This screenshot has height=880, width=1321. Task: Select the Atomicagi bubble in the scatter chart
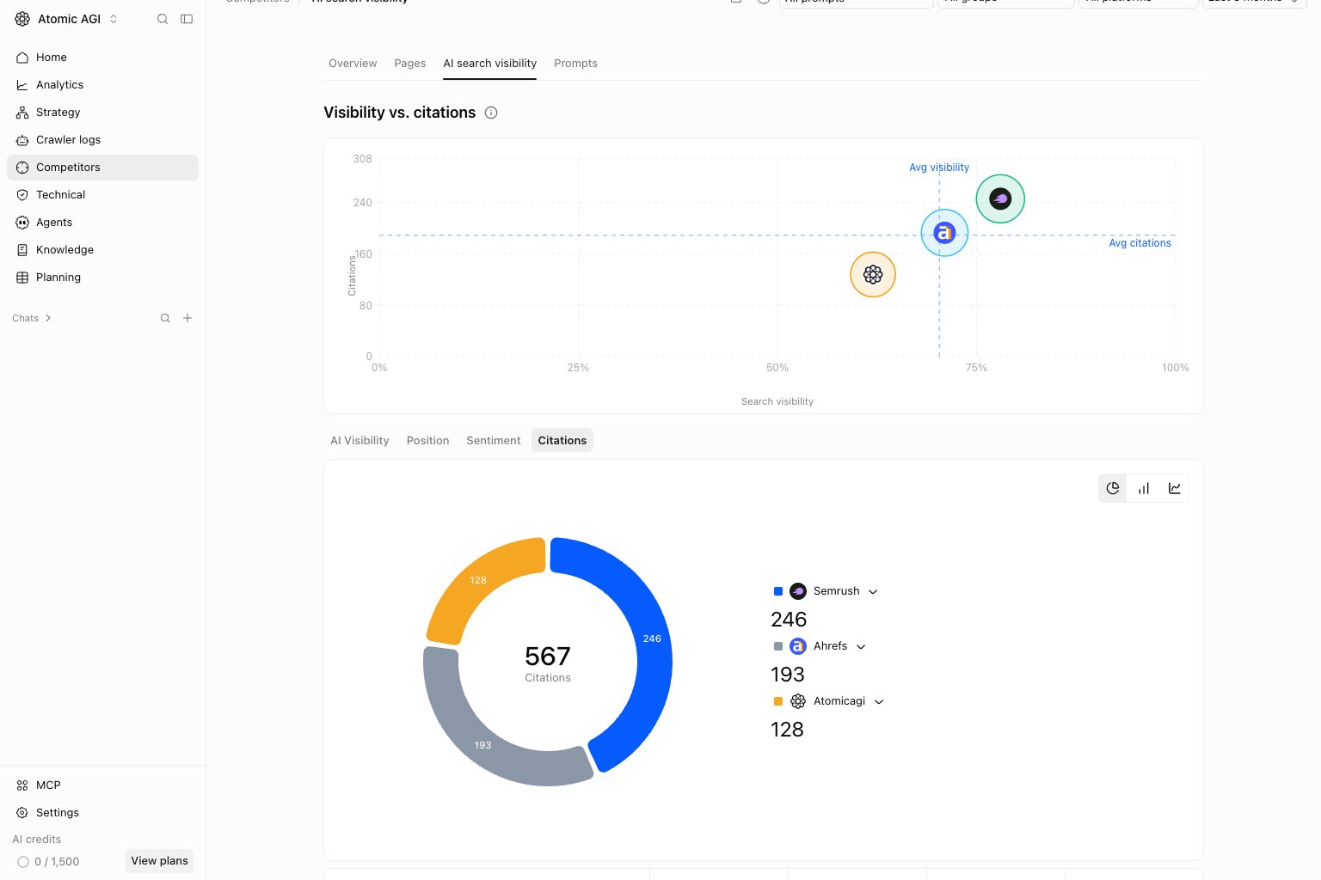(x=873, y=274)
